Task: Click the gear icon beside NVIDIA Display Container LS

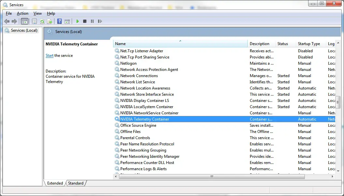Action: [x=117, y=100]
